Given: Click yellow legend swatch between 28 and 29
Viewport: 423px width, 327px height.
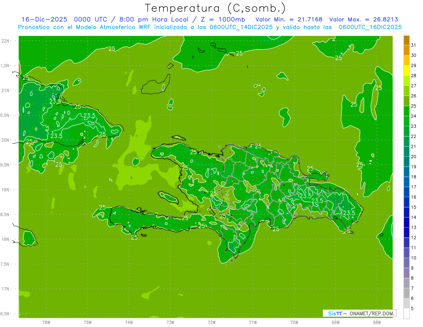Looking at the screenshot, I should click(x=406, y=71).
